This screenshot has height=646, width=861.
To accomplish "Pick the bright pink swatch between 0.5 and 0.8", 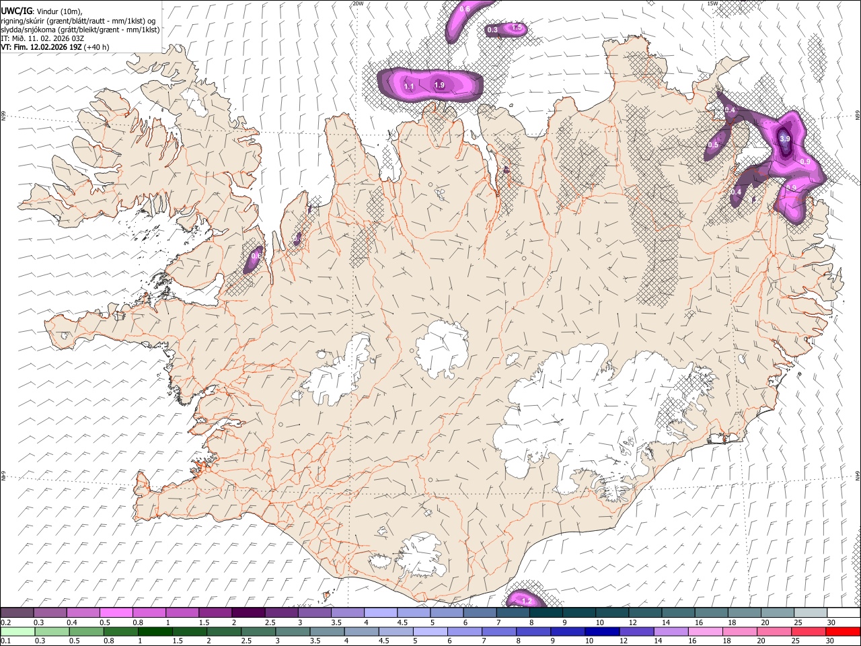I will (x=116, y=612).
